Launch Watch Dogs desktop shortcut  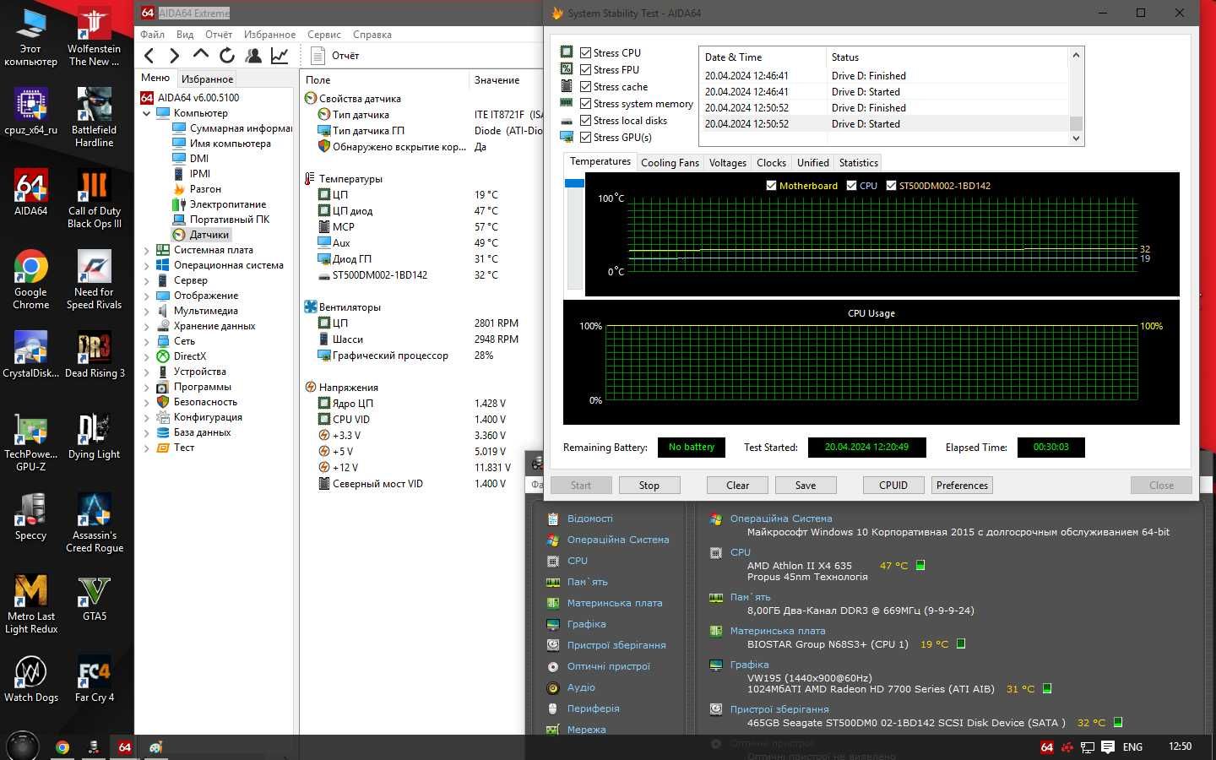coord(31,678)
